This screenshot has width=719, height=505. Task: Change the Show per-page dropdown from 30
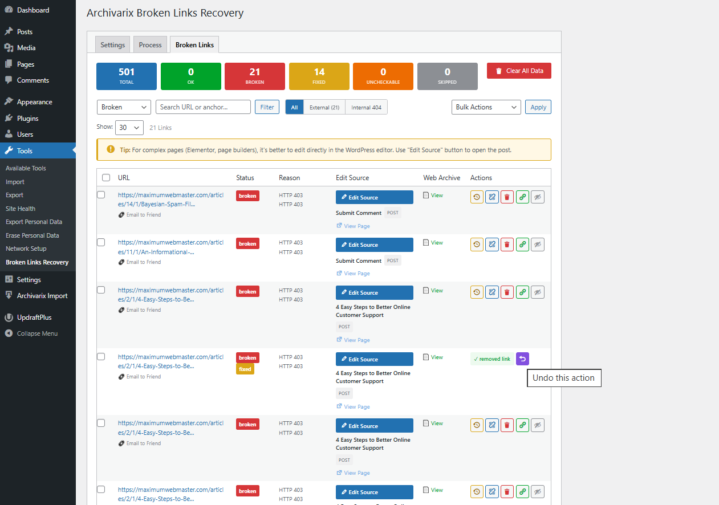pyautogui.click(x=129, y=128)
